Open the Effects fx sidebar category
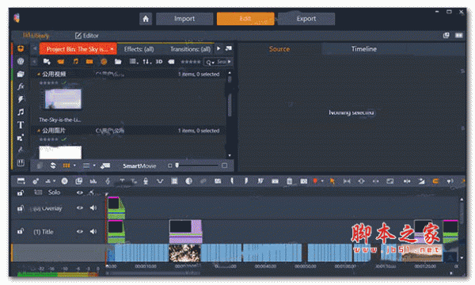Screen dimensions: 475x285 tap(21, 86)
